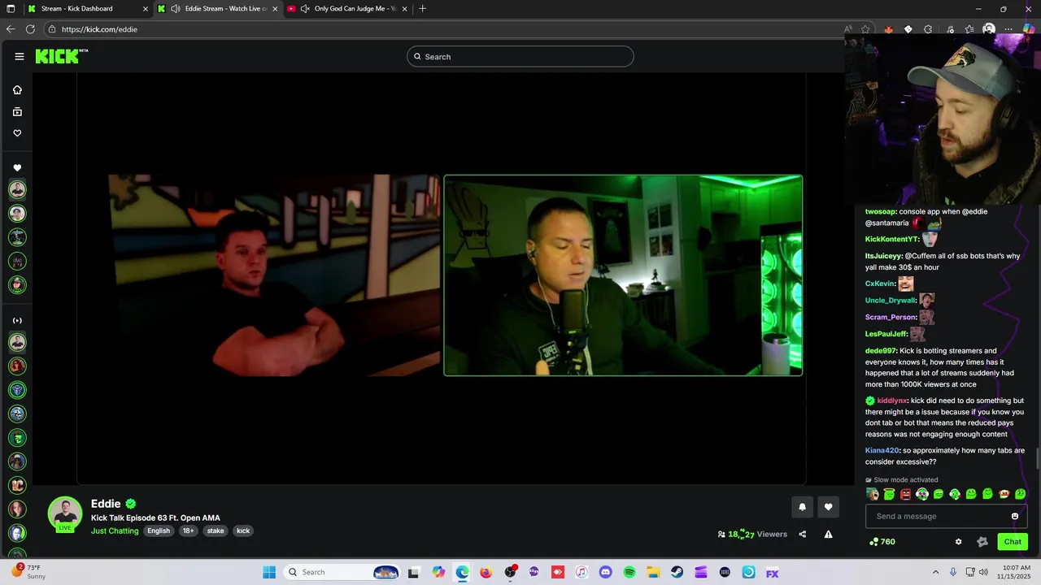Click the green-lit host webcam video

point(623,275)
